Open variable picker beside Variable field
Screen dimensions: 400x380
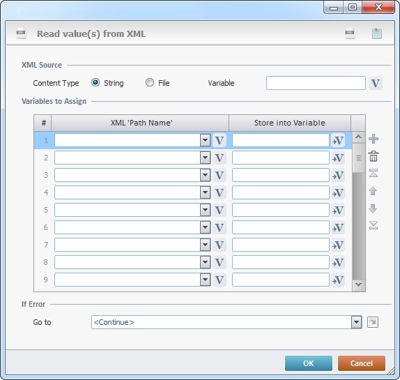coord(375,83)
